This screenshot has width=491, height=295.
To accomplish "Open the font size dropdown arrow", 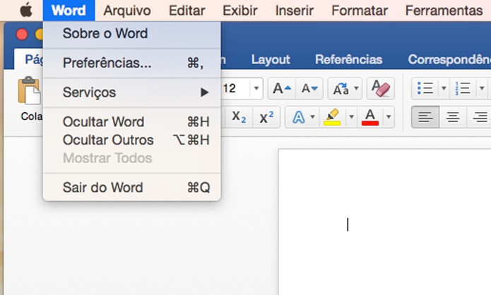I will [x=256, y=88].
